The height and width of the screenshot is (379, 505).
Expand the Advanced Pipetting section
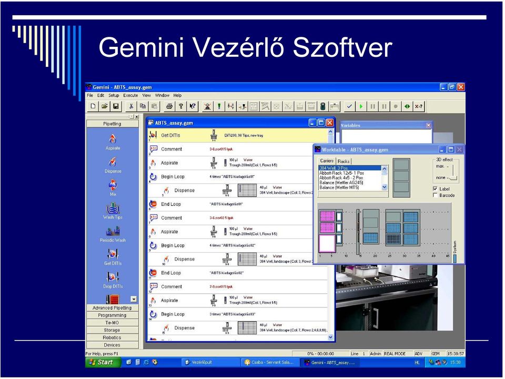click(x=112, y=308)
